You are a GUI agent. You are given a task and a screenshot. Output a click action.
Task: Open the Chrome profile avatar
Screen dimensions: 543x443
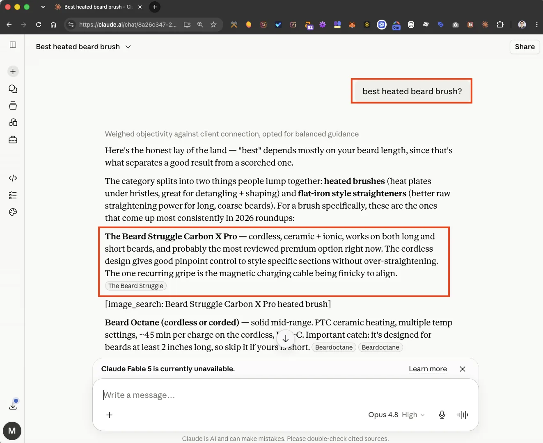pos(522,25)
